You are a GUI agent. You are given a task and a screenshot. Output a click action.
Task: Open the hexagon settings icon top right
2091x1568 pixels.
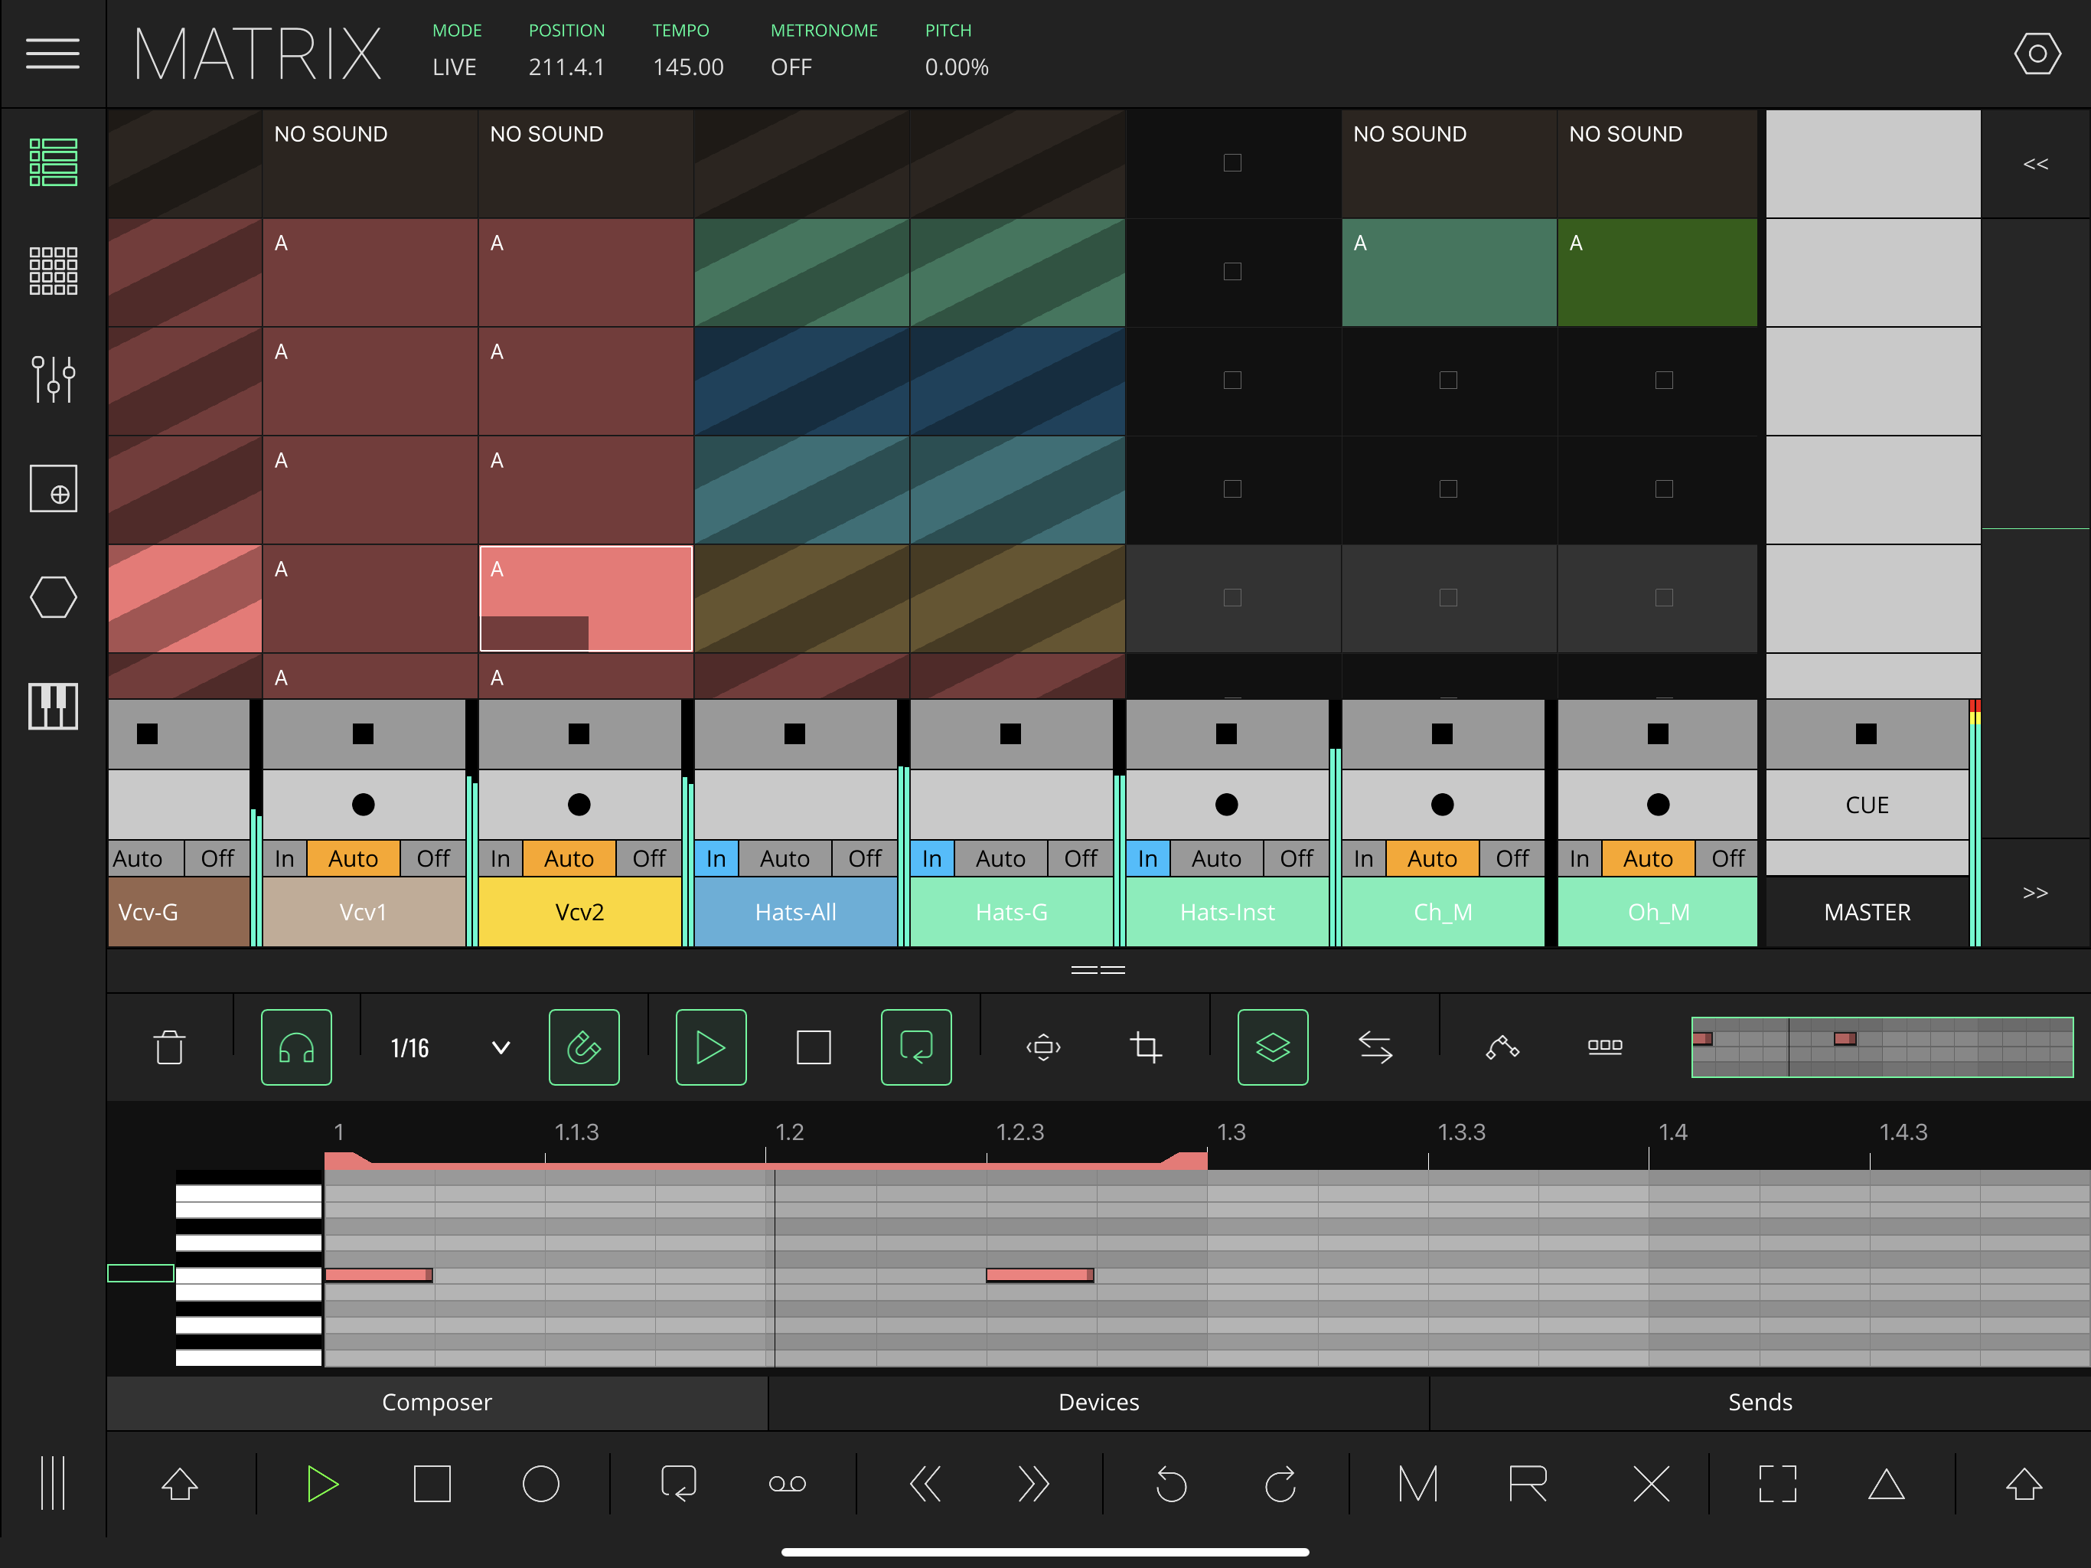point(2036,53)
